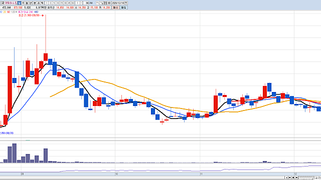
Task: Choose the 30-minute interval button
Action: 66,3
